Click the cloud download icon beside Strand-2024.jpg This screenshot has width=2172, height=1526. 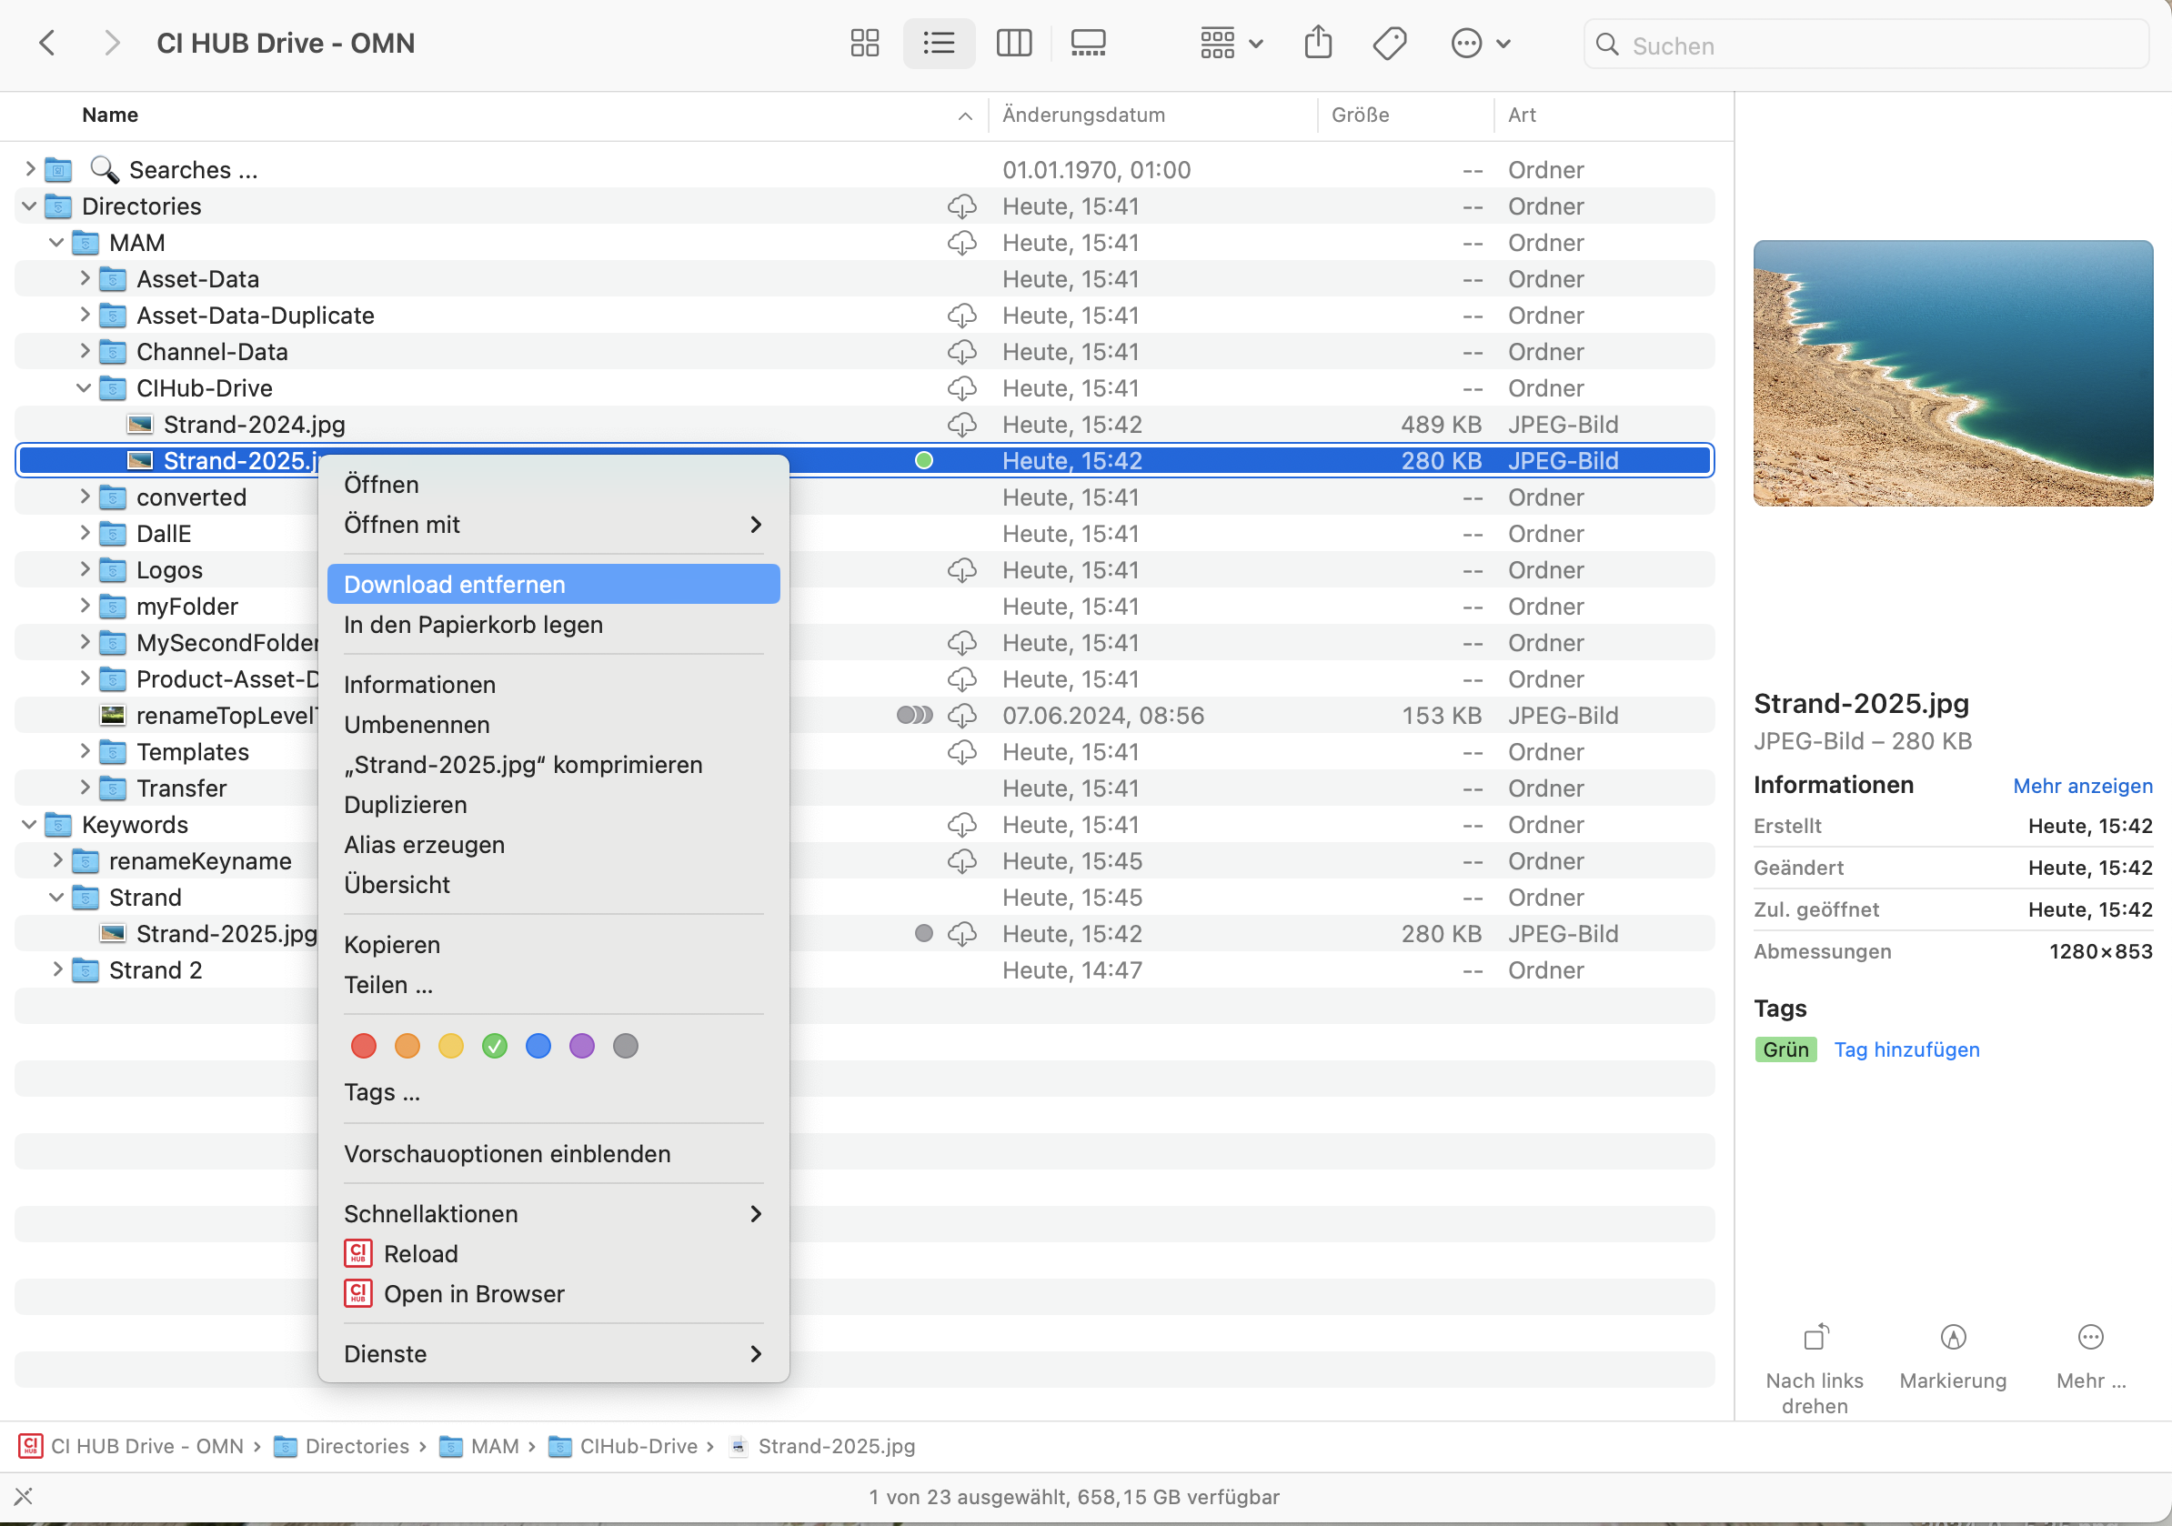(962, 424)
